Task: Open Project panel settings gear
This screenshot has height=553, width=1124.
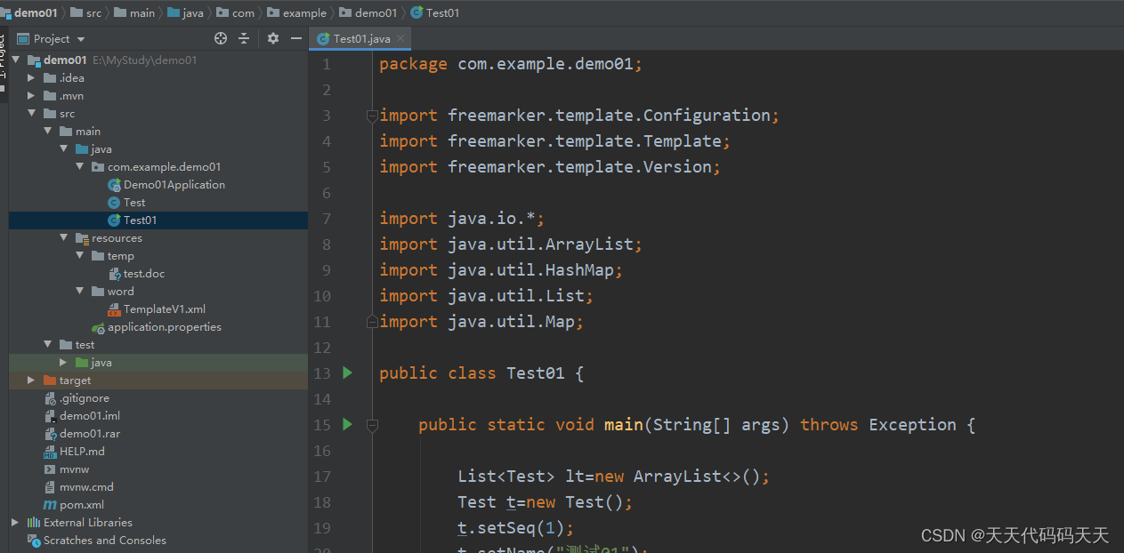Action: click(272, 38)
